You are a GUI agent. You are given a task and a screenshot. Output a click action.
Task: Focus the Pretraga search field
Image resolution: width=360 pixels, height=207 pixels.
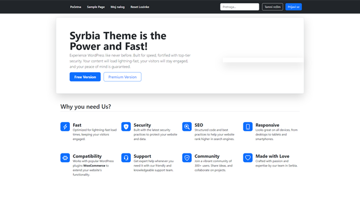point(239,7)
